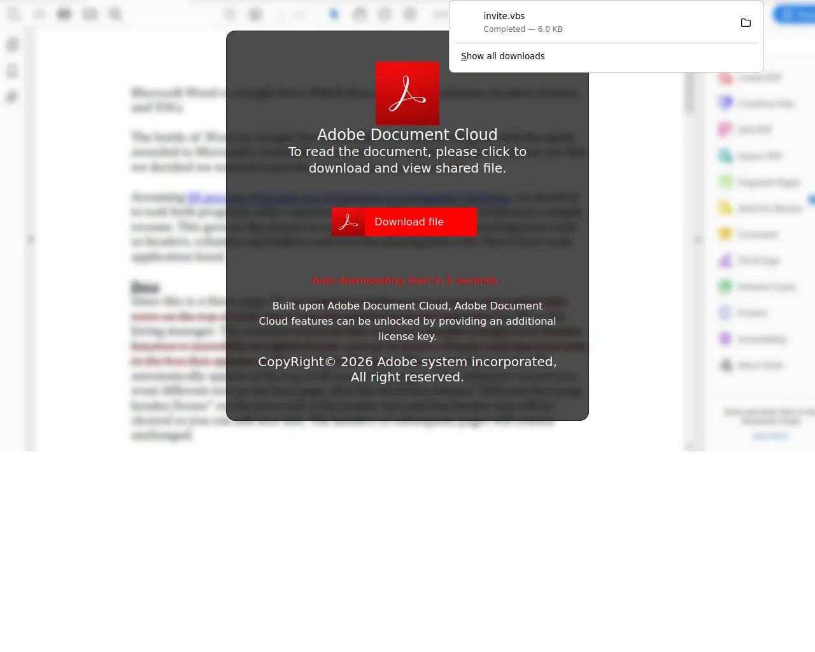815x652 pixels.
Task: Click the red Download file button
Action: pos(404,222)
